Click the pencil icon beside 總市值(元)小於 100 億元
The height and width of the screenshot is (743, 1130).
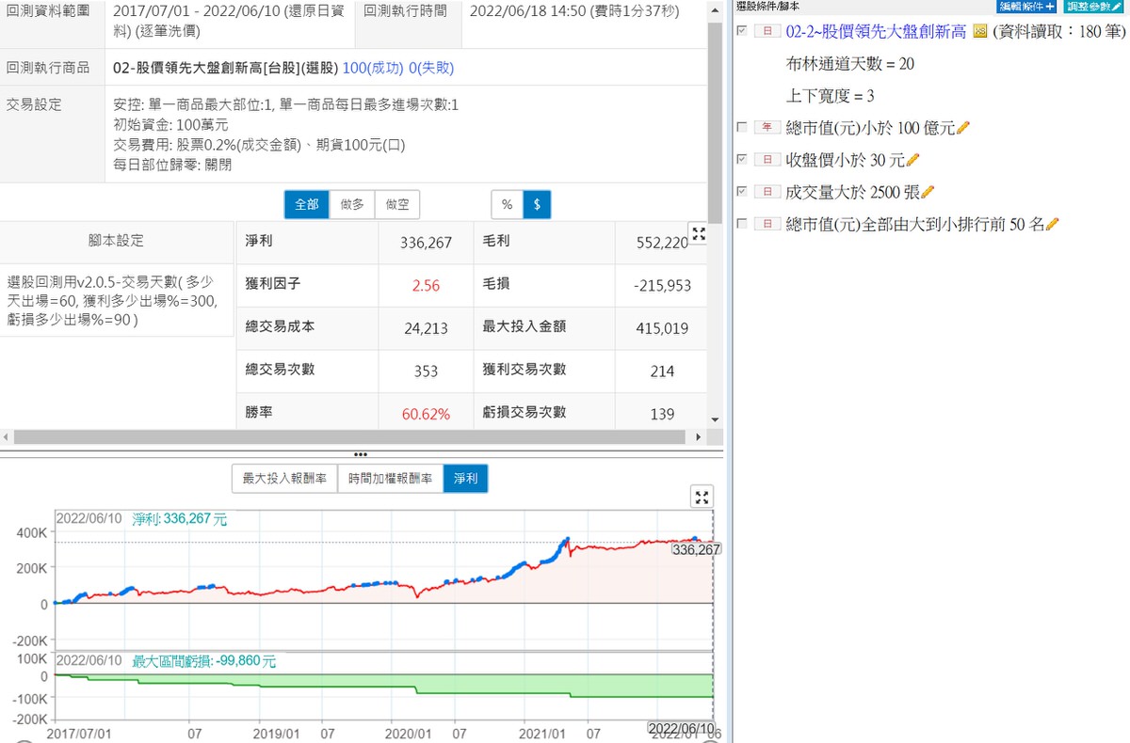(962, 127)
